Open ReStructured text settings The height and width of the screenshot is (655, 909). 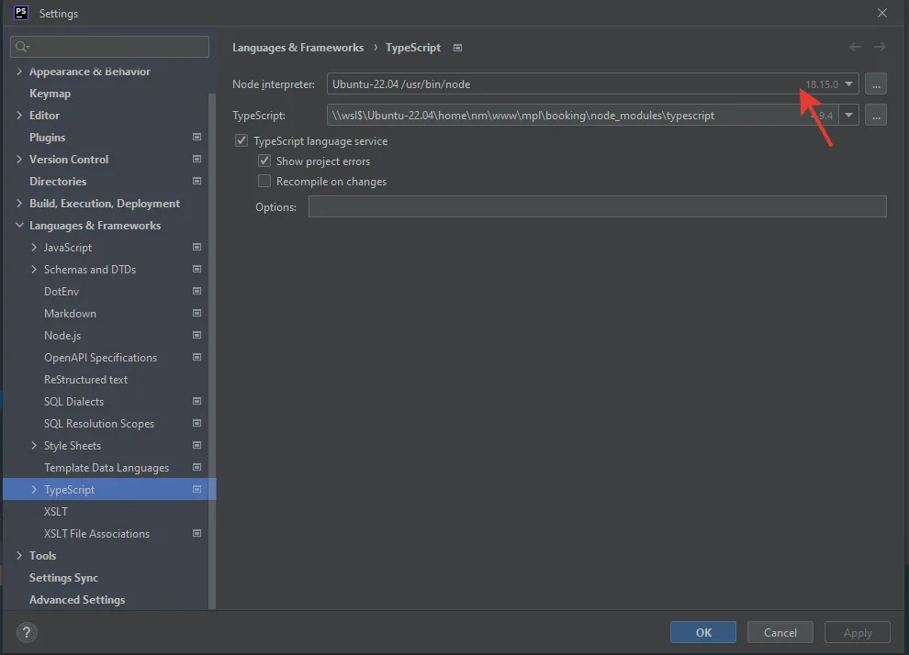pyautogui.click(x=85, y=380)
